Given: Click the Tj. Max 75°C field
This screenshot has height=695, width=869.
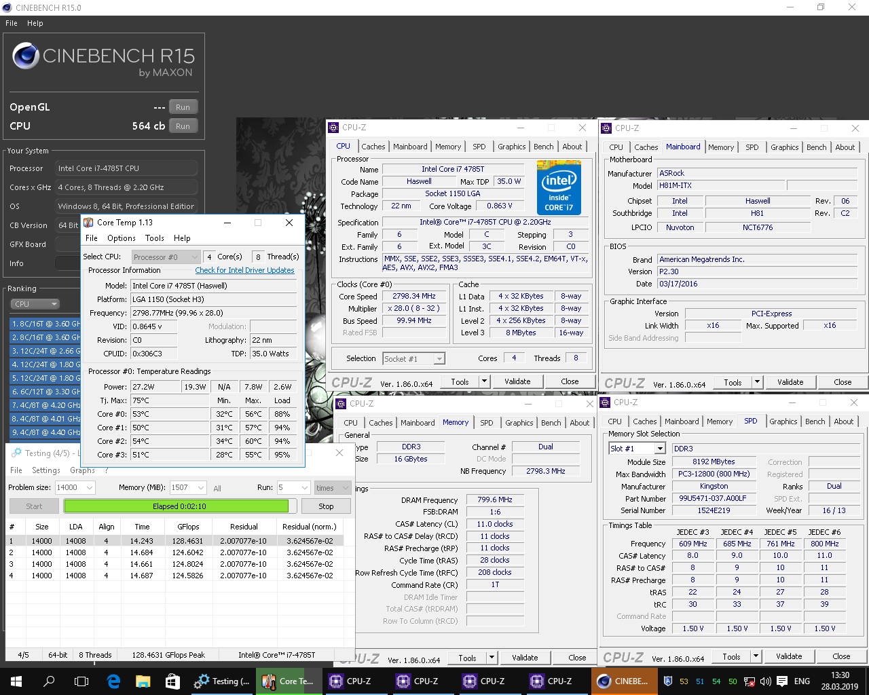Looking at the screenshot, I should [170, 400].
